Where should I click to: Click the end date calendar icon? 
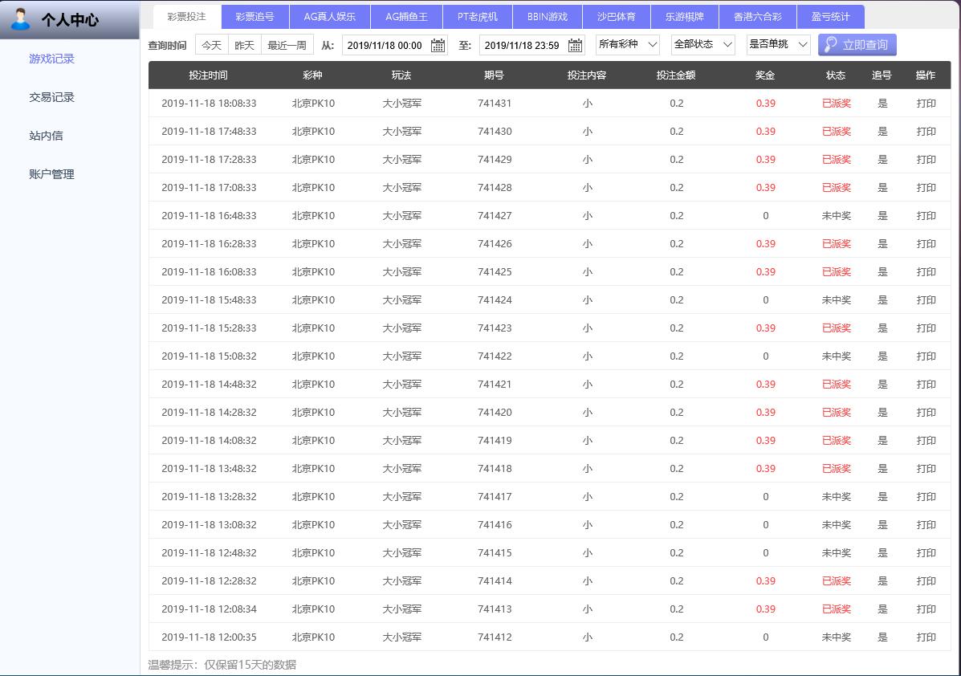[x=576, y=46]
